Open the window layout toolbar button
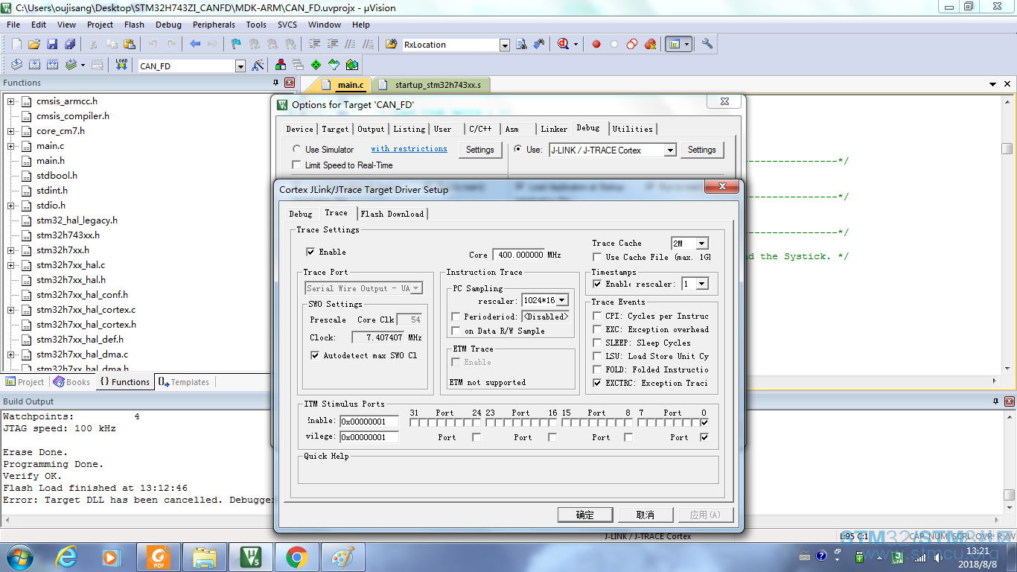Screen dimensions: 1017x572 [x=678, y=45]
